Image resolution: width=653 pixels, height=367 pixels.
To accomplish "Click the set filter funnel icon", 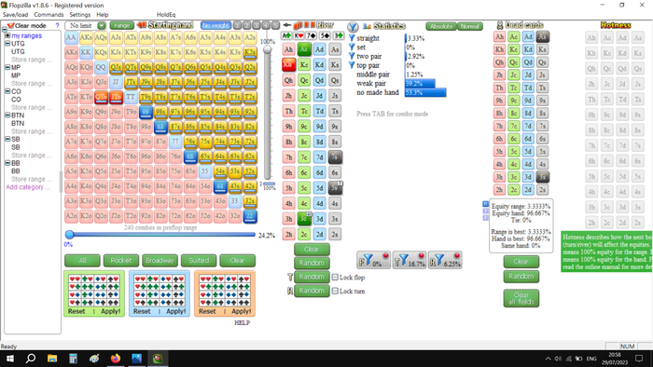I will click(352, 47).
